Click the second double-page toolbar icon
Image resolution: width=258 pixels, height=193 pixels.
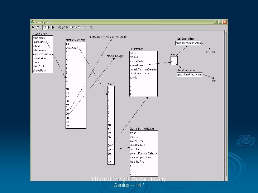point(52,27)
